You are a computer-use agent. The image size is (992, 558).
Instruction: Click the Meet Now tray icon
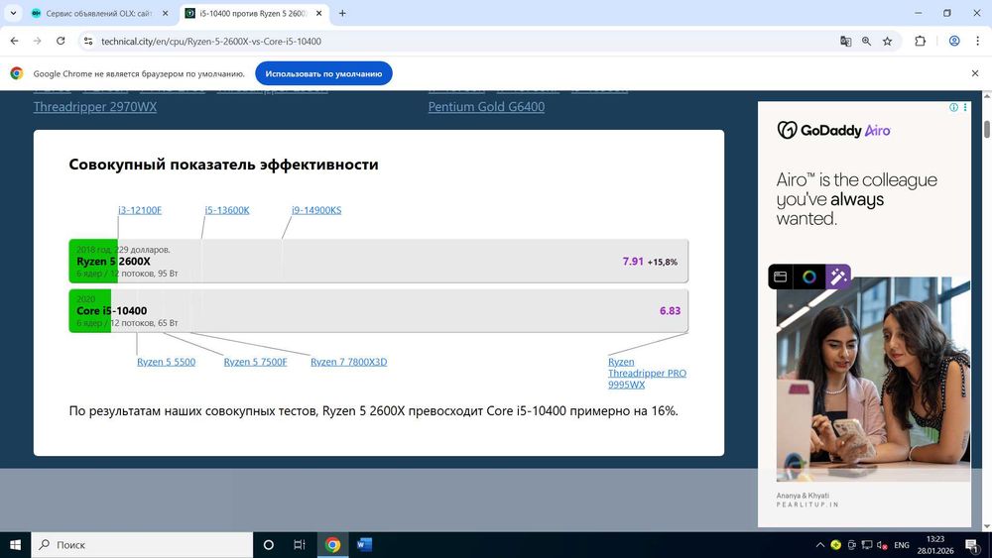(851, 545)
